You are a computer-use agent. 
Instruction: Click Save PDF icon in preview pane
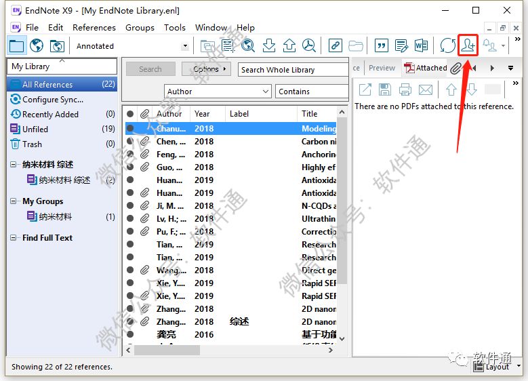click(384, 89)
